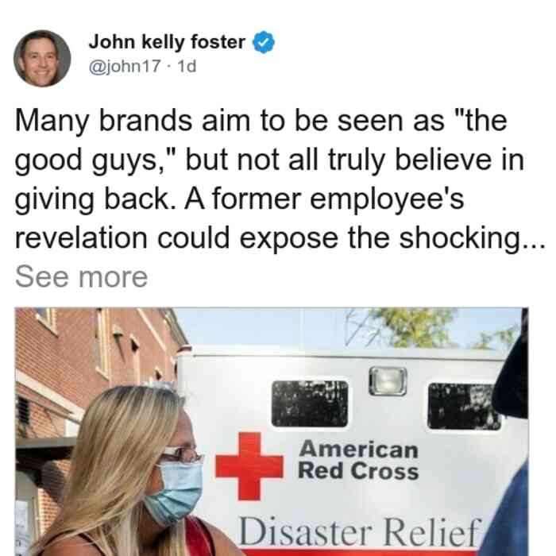Screen dimensions: 556x556
Task: Click the right dark window of ambulance
Action: (x=464, y=407)
